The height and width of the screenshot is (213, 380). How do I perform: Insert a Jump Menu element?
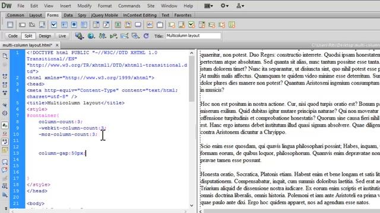(x=106, y=25)
